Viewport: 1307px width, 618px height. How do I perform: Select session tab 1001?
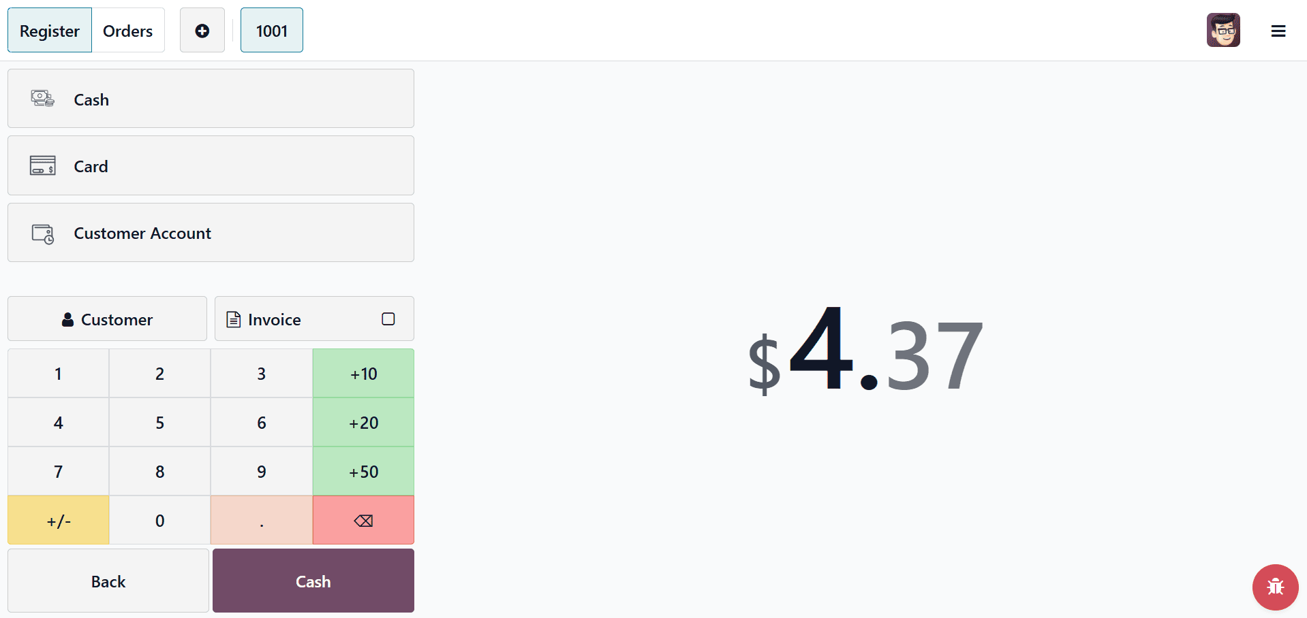tap(271, 30)
